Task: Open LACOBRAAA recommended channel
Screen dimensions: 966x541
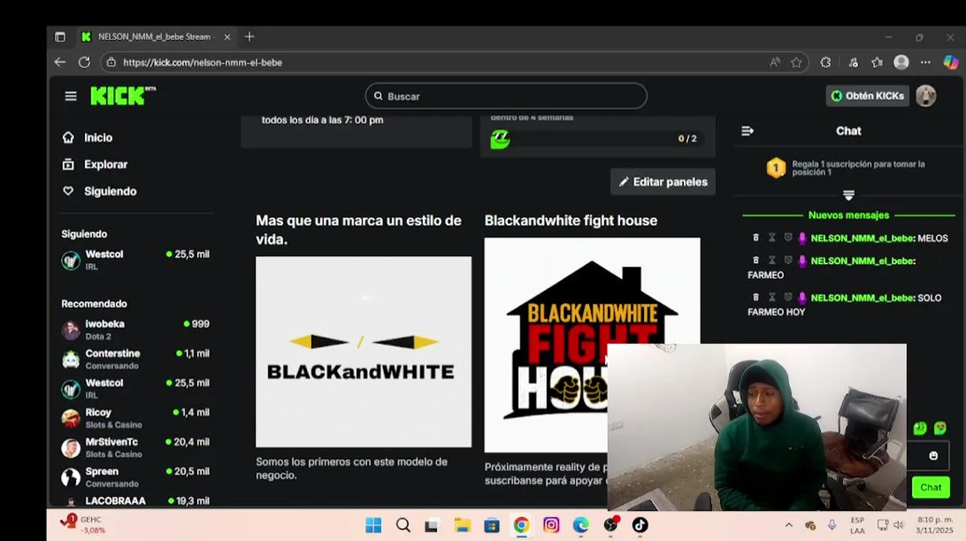Action: tap(135, 500)
